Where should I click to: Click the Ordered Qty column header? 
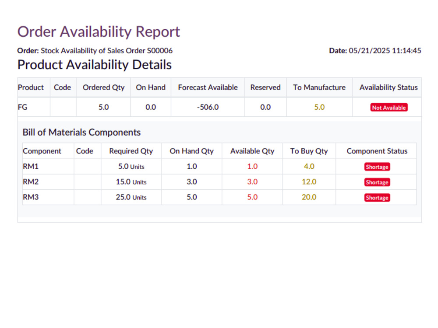pos(104,87)
